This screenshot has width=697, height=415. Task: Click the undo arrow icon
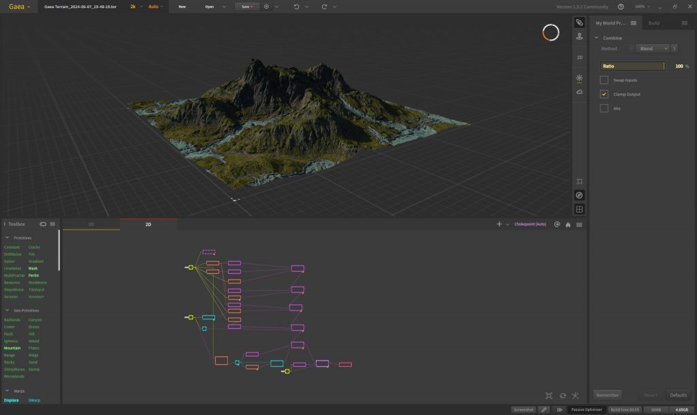coord(297,7)
